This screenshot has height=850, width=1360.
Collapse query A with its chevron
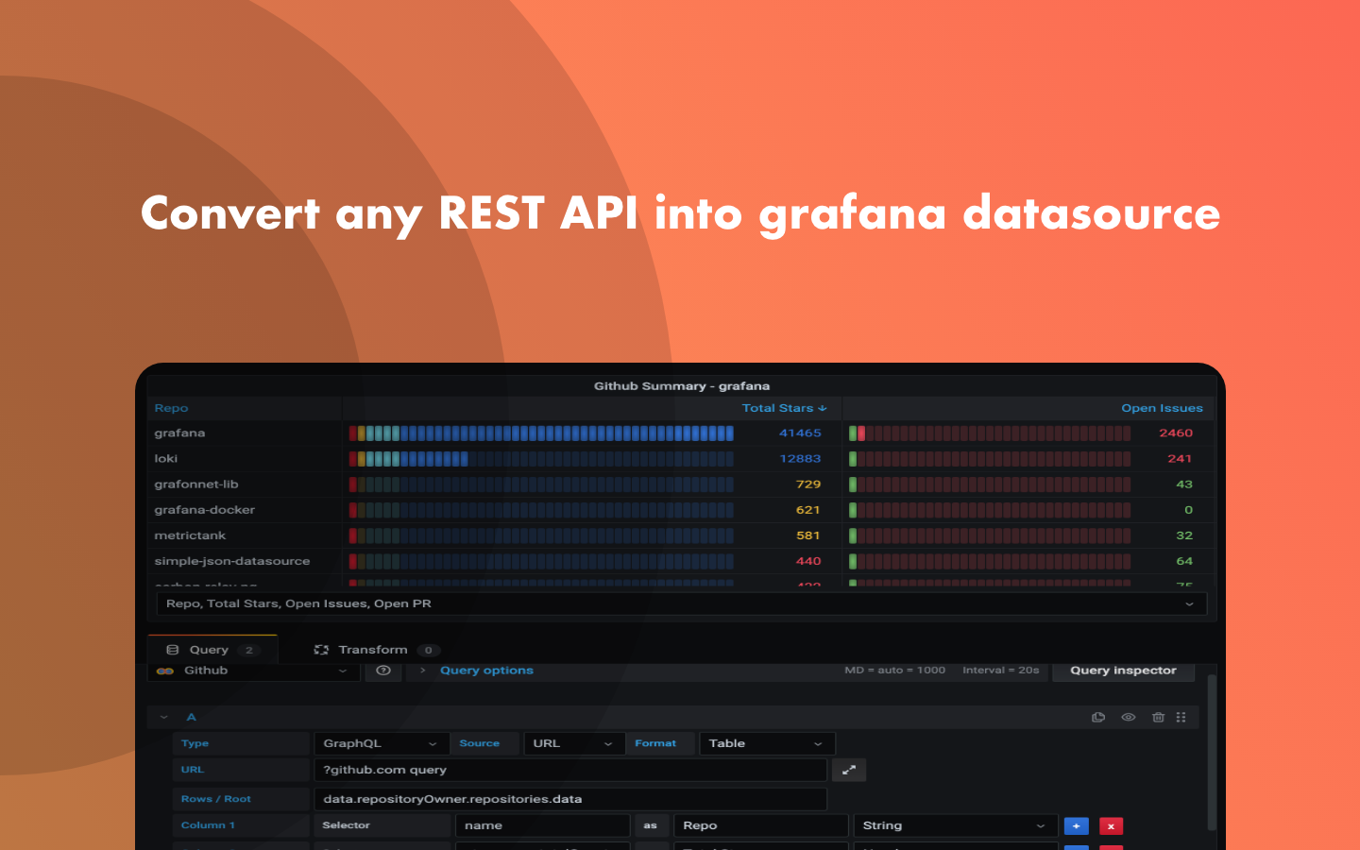162,717
